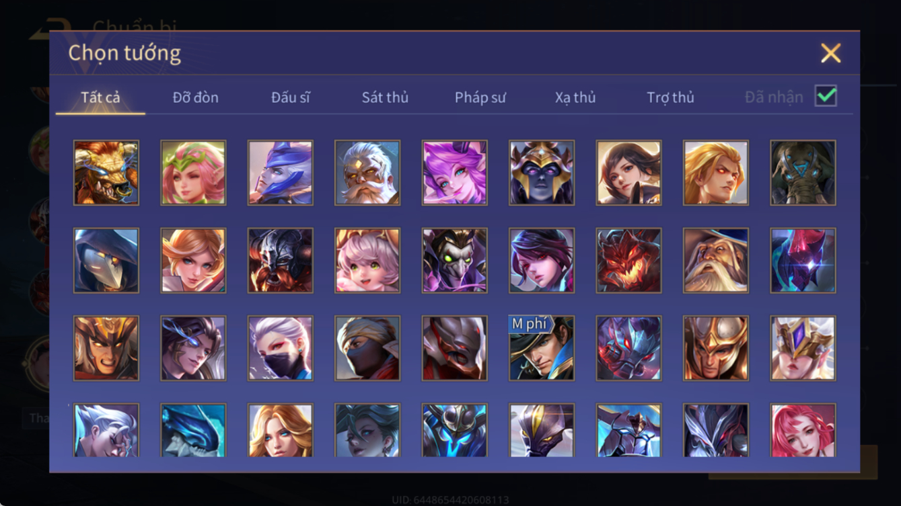Filter heroes by Pháp sư tab
Image resolution: width=901 pixels, height=506 pixels.
[480, 97]
